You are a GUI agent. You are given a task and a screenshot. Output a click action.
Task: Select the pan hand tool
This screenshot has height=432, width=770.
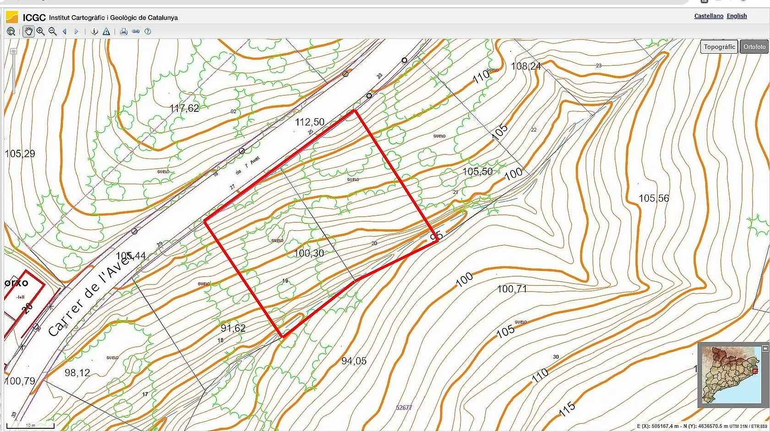point(28,32)
